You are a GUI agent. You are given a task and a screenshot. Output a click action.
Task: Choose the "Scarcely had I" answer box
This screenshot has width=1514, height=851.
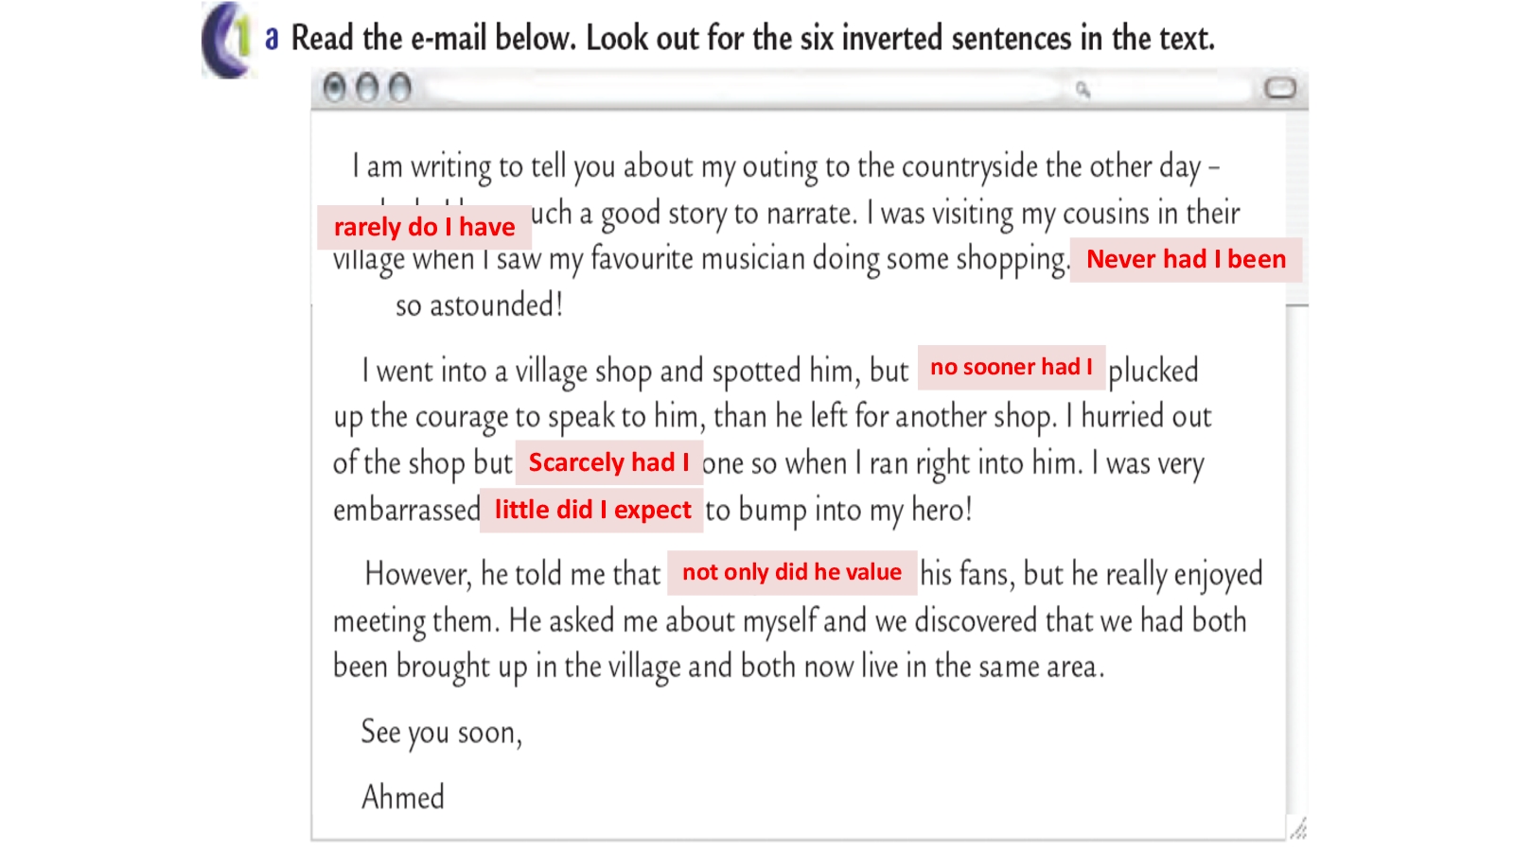coord(608,462)
